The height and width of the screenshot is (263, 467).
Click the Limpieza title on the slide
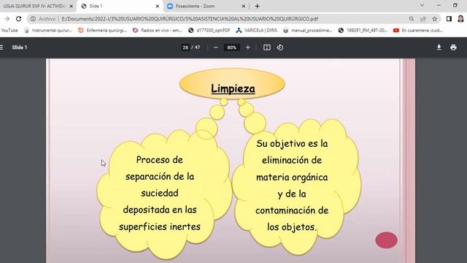tap(233, 88)
